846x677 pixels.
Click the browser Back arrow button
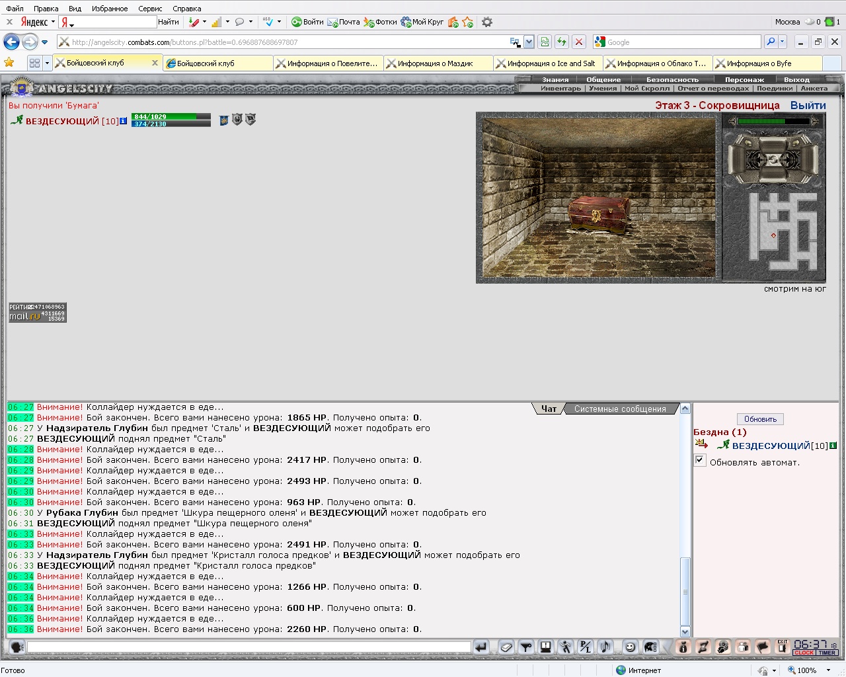[x=12, y=42]
